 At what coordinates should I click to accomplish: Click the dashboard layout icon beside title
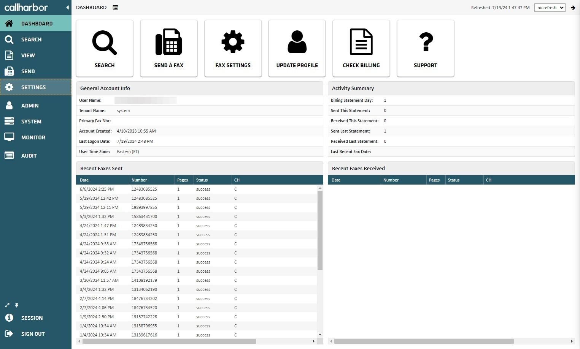(x=116, y=8)
